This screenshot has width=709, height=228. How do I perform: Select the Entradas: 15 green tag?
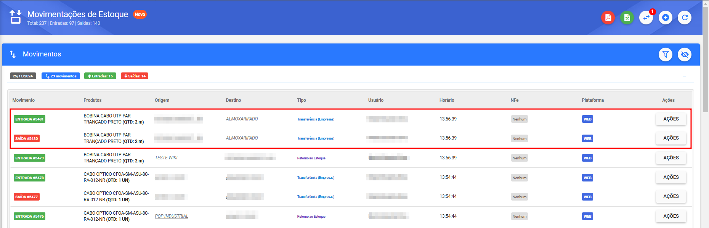[100, 76]
